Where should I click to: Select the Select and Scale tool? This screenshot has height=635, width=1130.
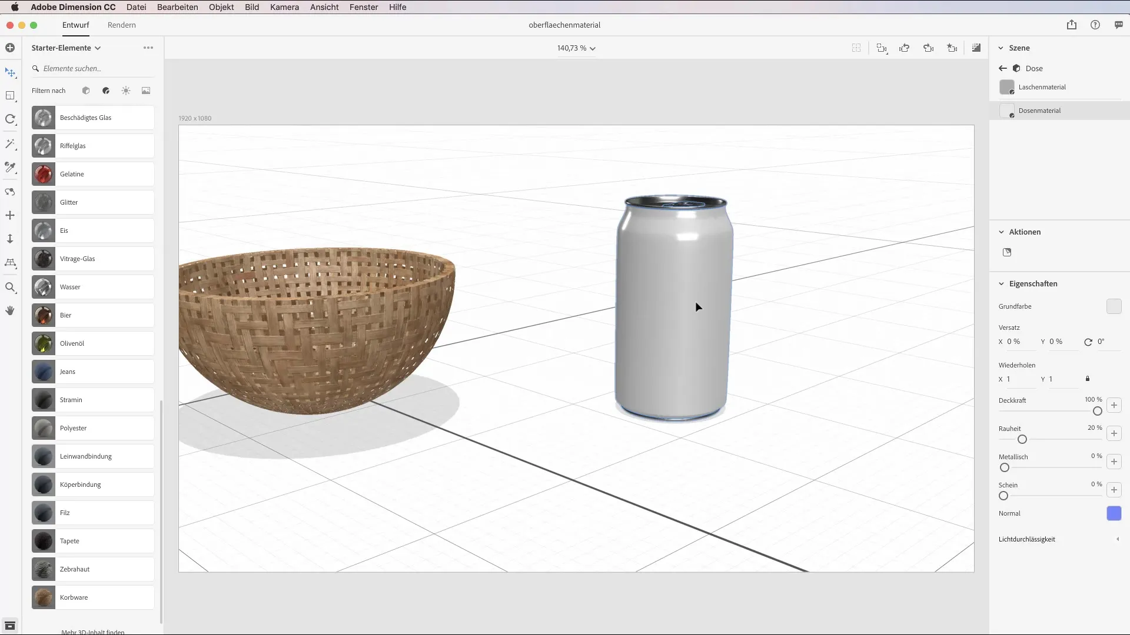10,96
